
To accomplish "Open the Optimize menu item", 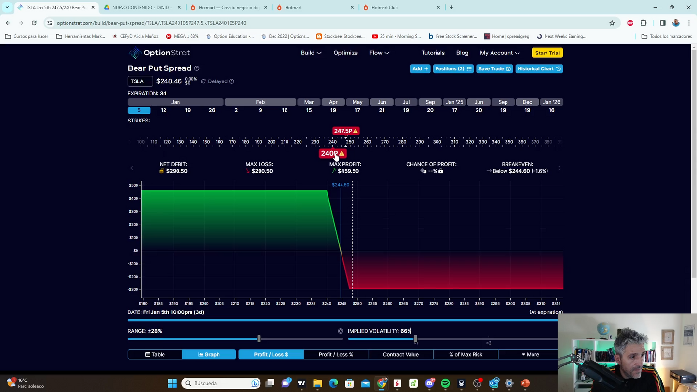I will point(345,53).
